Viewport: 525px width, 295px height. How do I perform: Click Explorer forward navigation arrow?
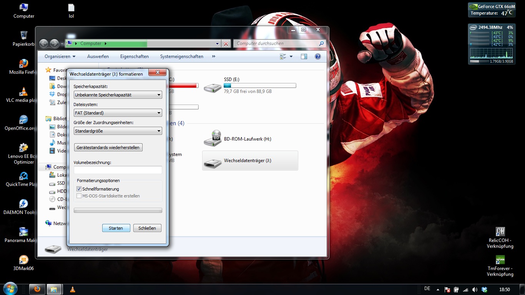coord(55,43)
